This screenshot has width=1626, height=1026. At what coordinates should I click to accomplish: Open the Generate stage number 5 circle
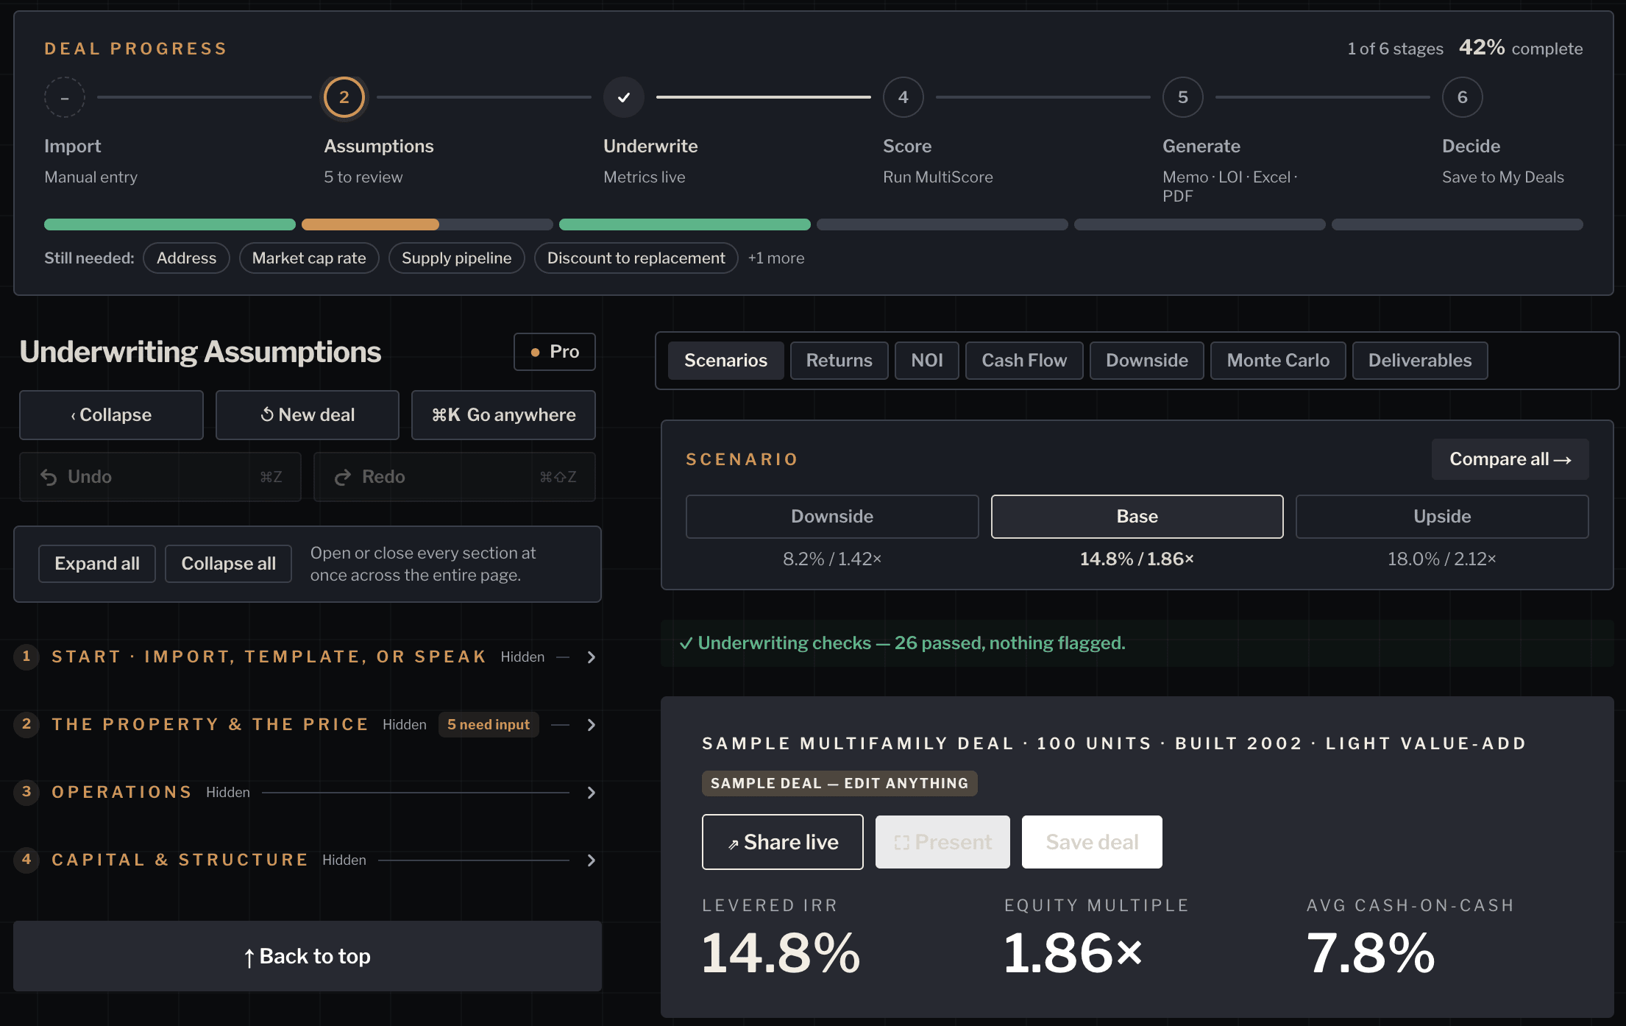pos(1183,97)
